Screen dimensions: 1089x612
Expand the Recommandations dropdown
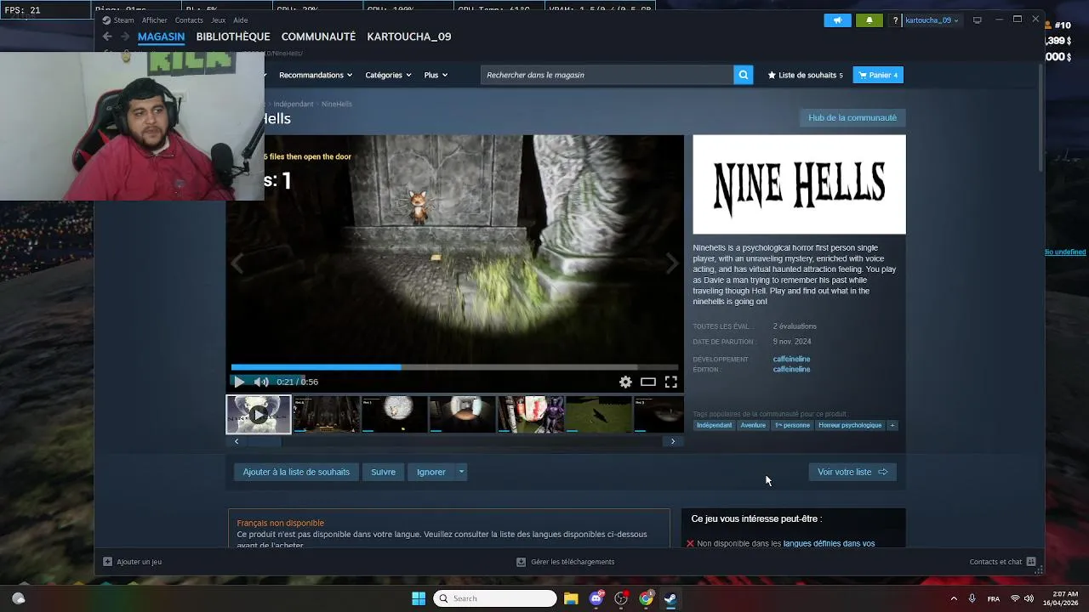[316, 75]
